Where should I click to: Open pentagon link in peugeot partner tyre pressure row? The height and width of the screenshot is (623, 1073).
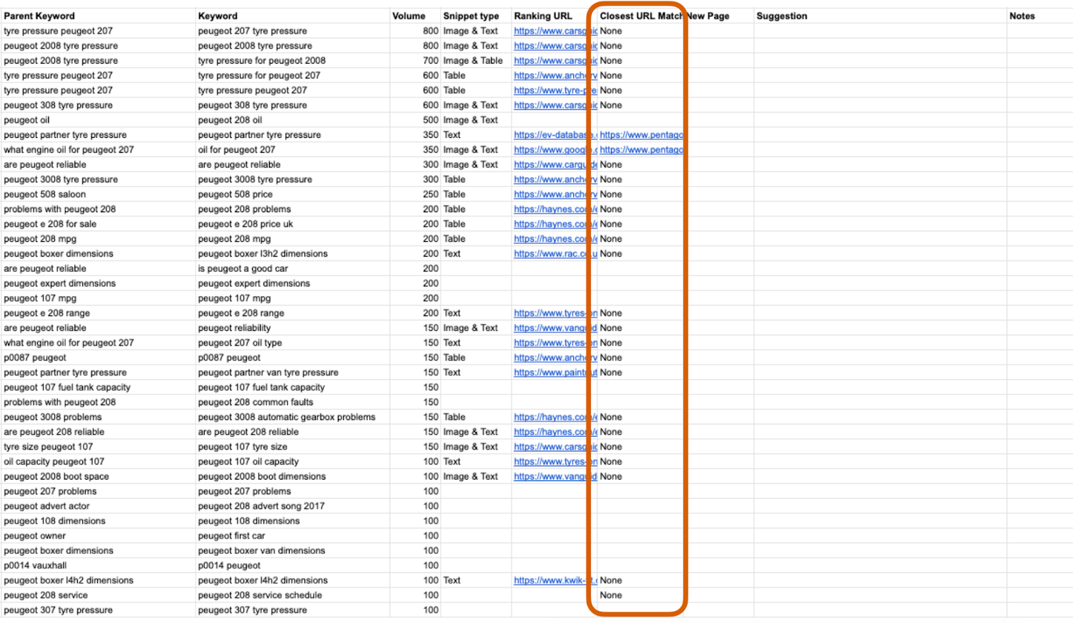642,135
